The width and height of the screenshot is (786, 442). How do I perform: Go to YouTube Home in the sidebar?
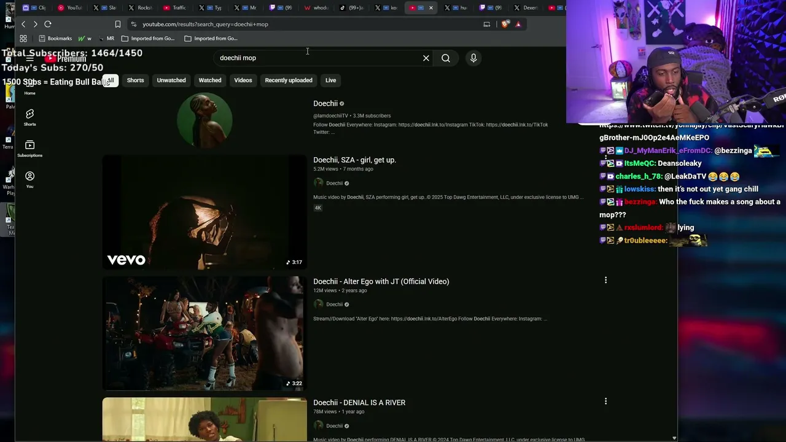pyautogui.click(x=29, y=87)
